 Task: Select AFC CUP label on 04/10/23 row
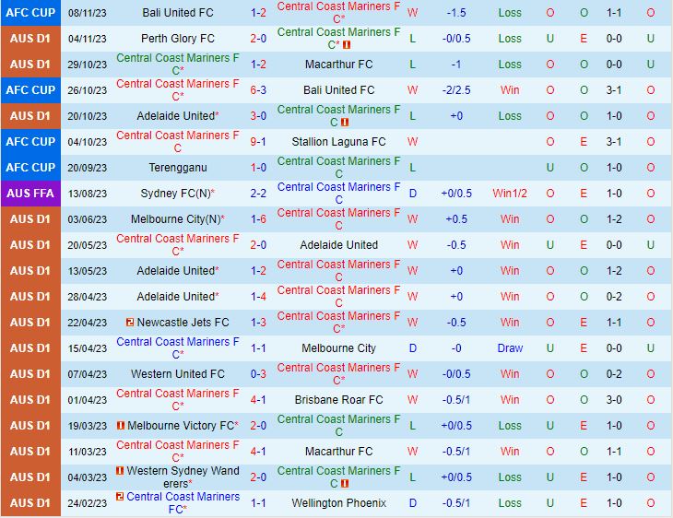[x=30, y=142]
